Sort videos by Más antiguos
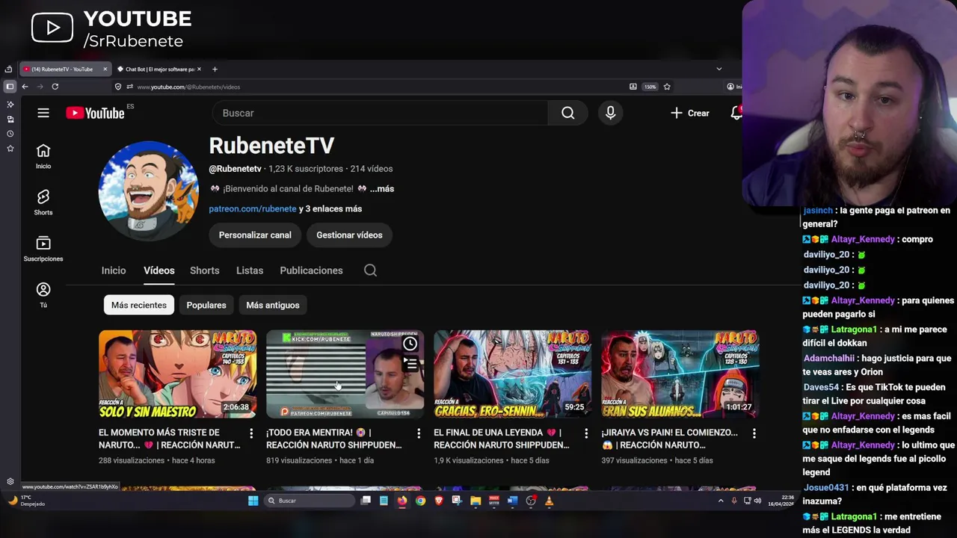 coord(273,305)
